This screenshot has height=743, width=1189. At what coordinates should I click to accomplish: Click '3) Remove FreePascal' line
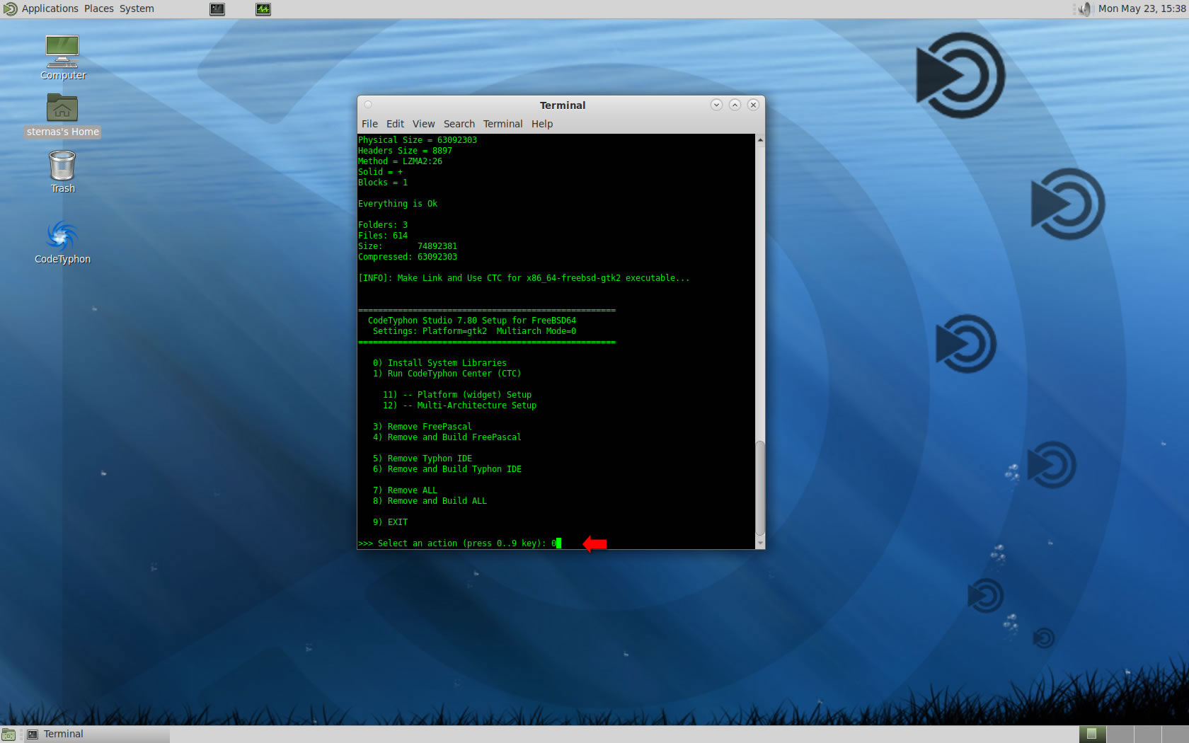coord(422,427)
